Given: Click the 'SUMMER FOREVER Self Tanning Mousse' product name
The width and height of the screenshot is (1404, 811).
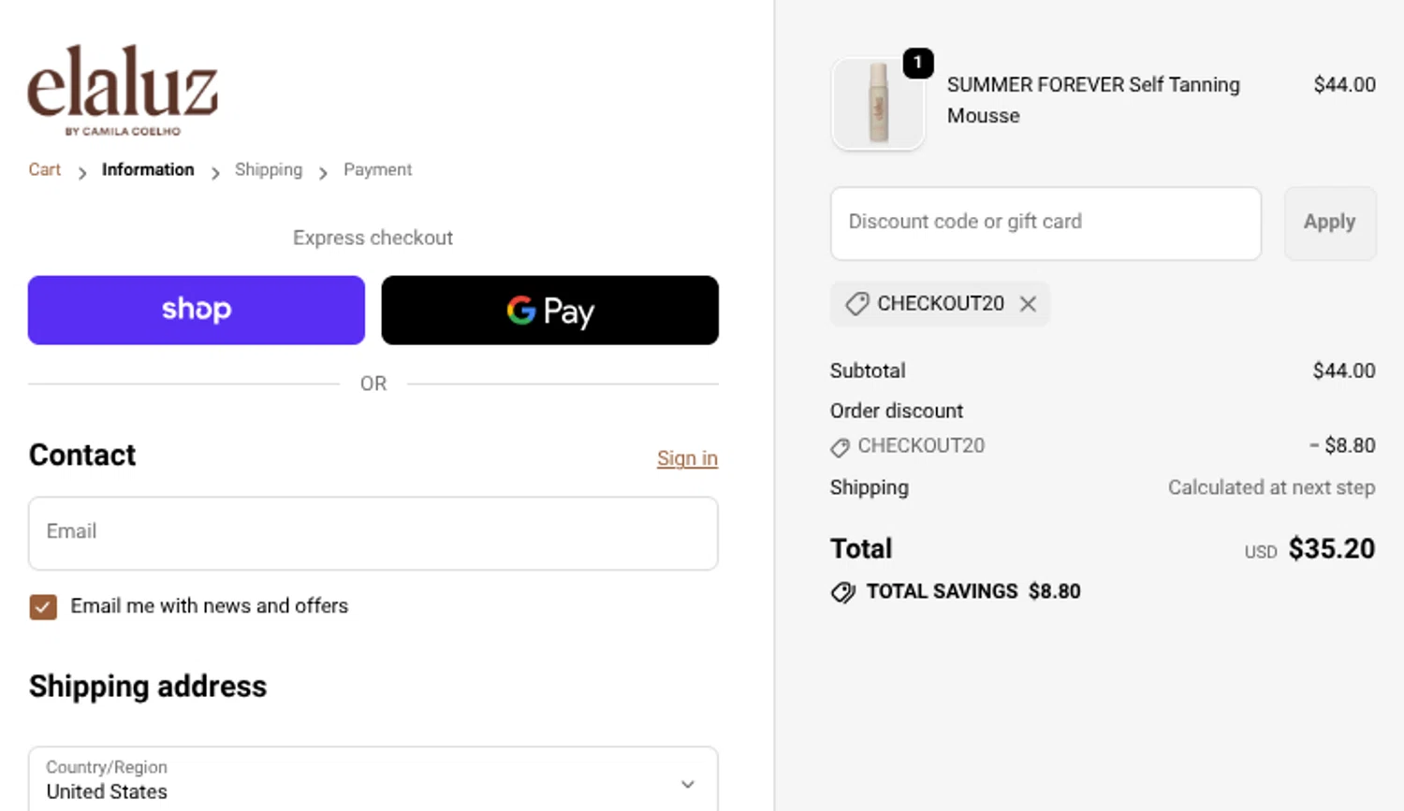Looking at the screenshot, I should coord(1093,100).
